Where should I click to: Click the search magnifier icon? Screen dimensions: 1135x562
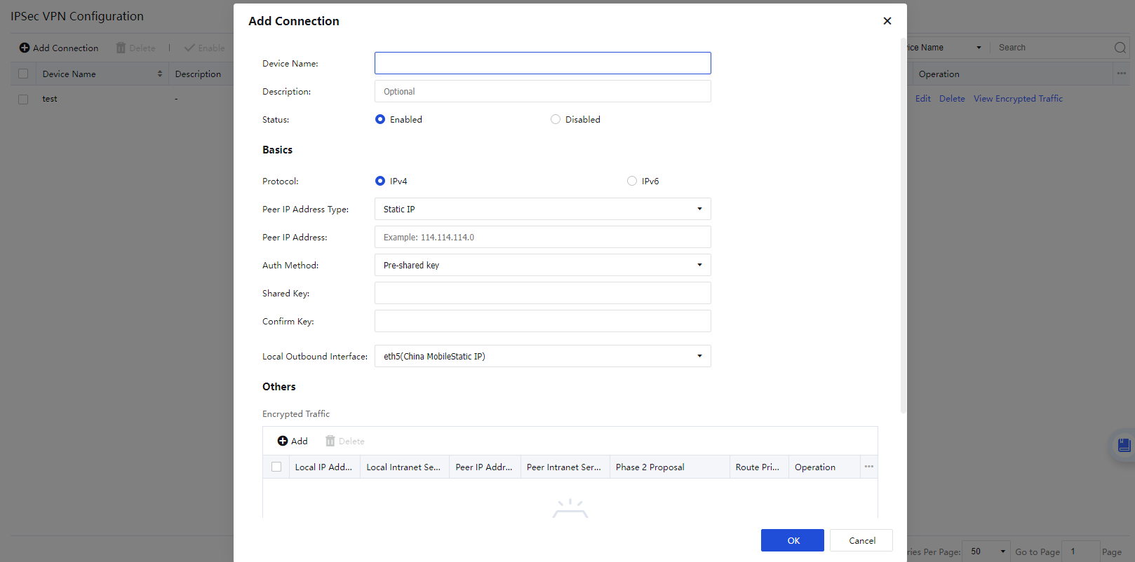point(1120,48)
